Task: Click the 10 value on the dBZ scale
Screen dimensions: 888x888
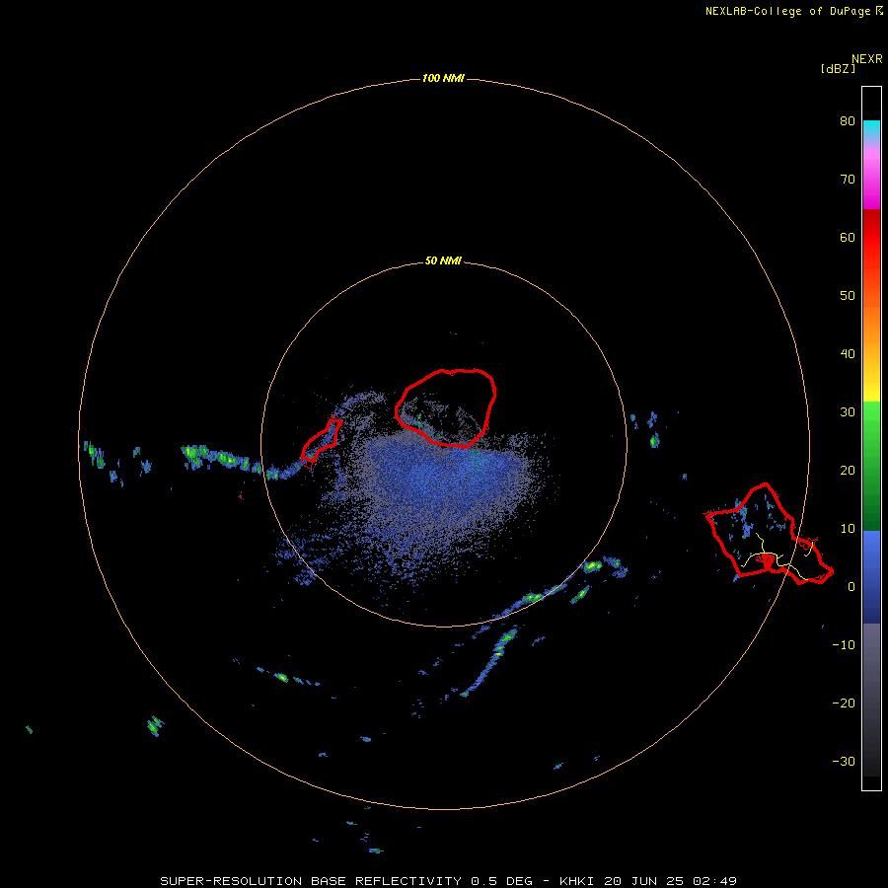Action: 848,530
